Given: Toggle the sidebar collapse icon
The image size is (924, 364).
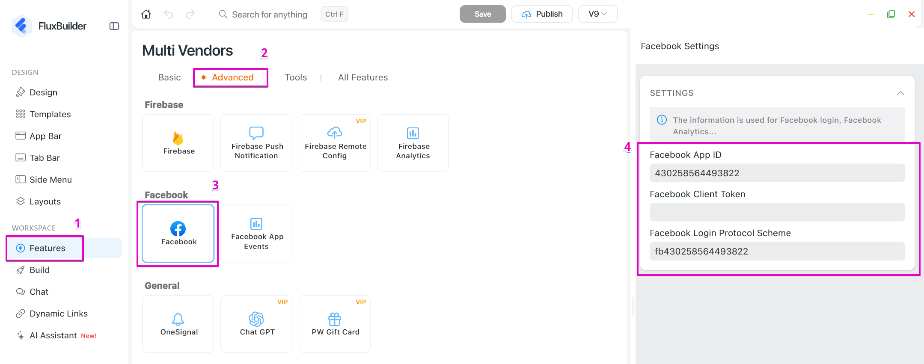Looking at the screenshot, I should pyautogui.click(x=114, y=26).
